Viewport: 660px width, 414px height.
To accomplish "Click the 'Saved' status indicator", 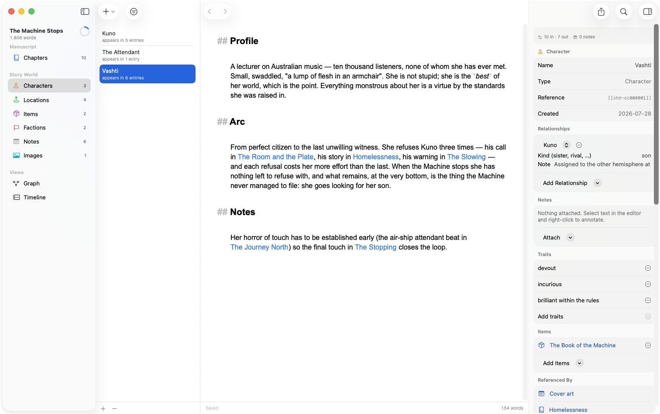I will [212, 408].
